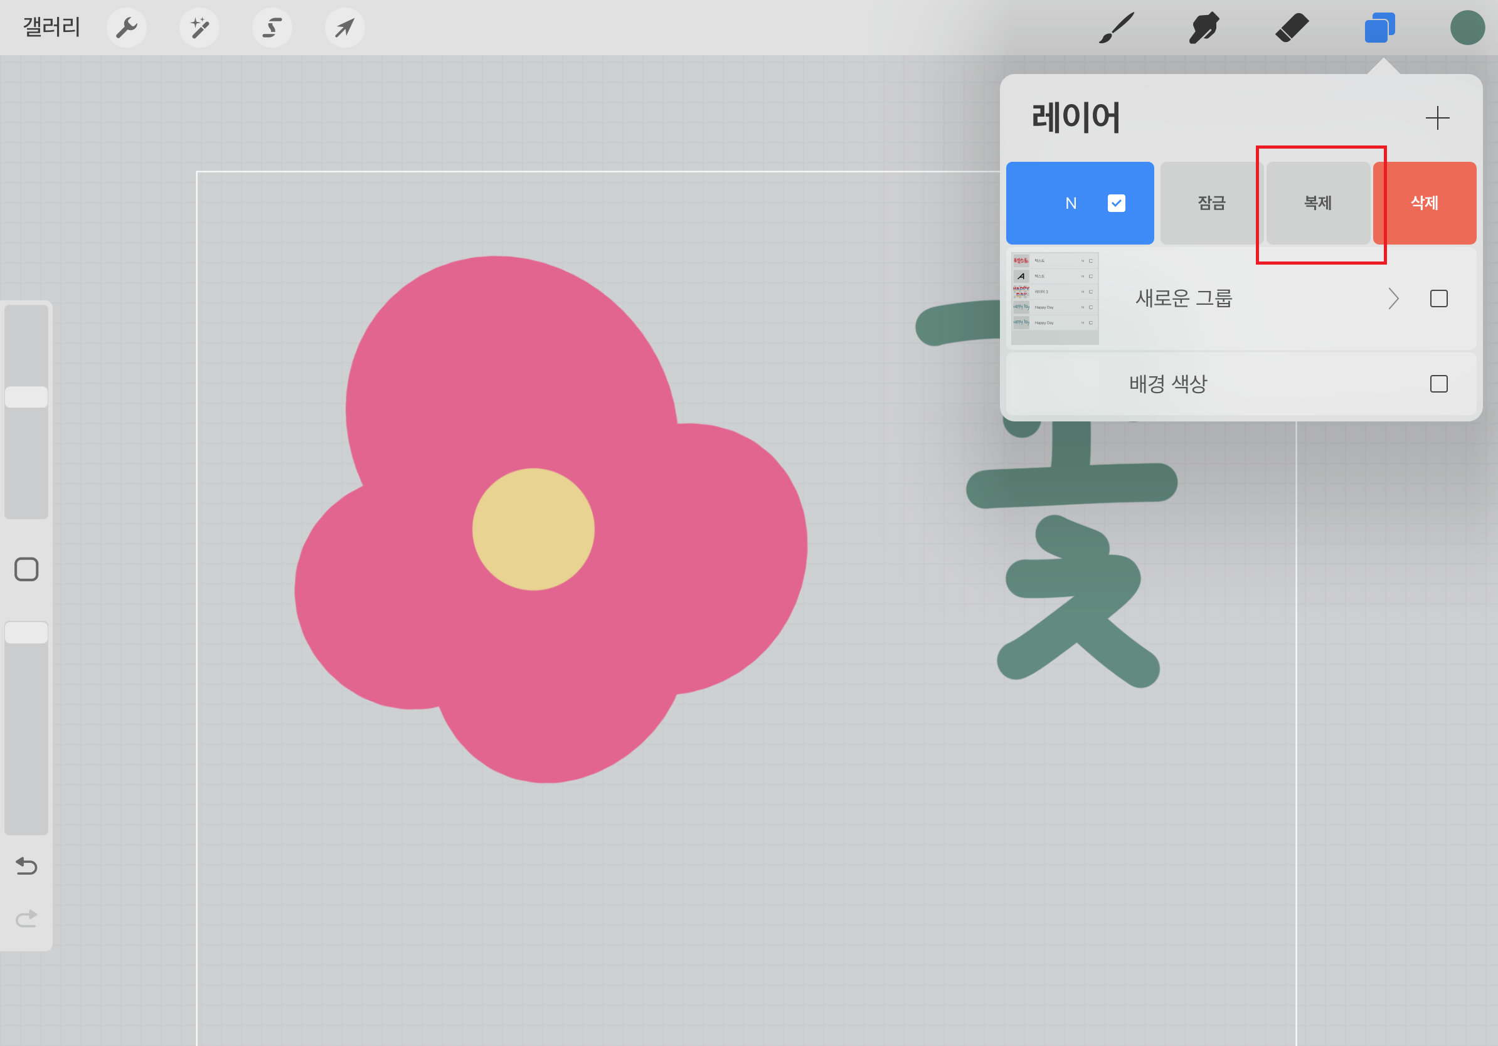Activate the Selection S tool
Screen dimensions: 1498x1046
tap(272, 28)
